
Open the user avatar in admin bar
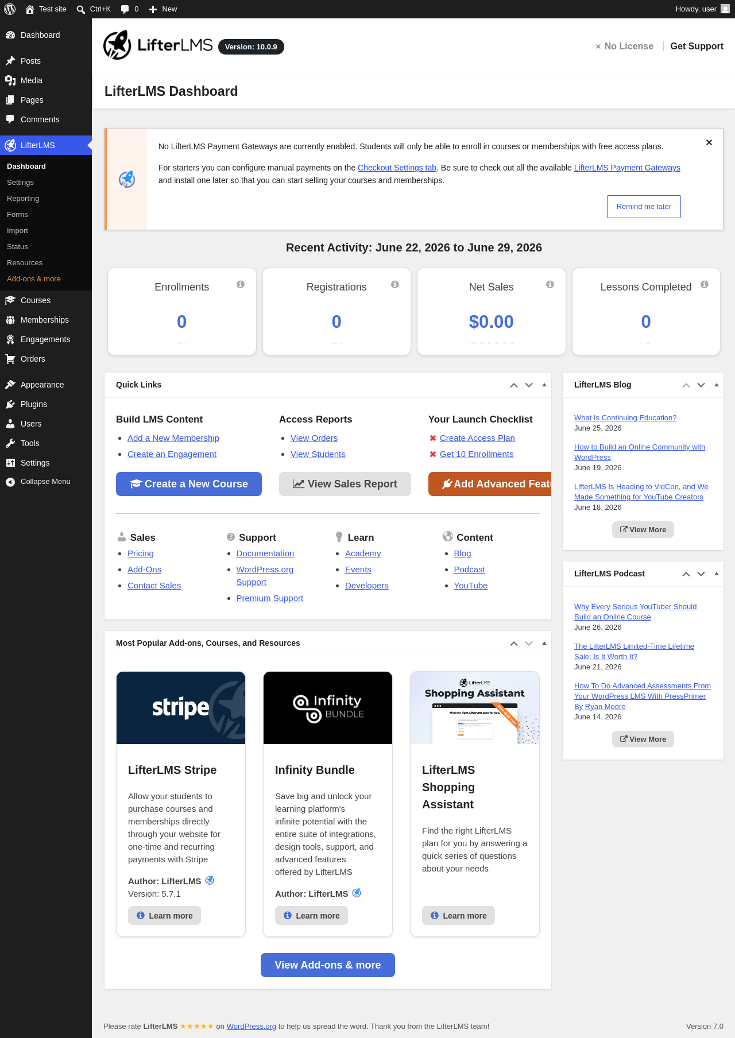click(x=725, y=9)
